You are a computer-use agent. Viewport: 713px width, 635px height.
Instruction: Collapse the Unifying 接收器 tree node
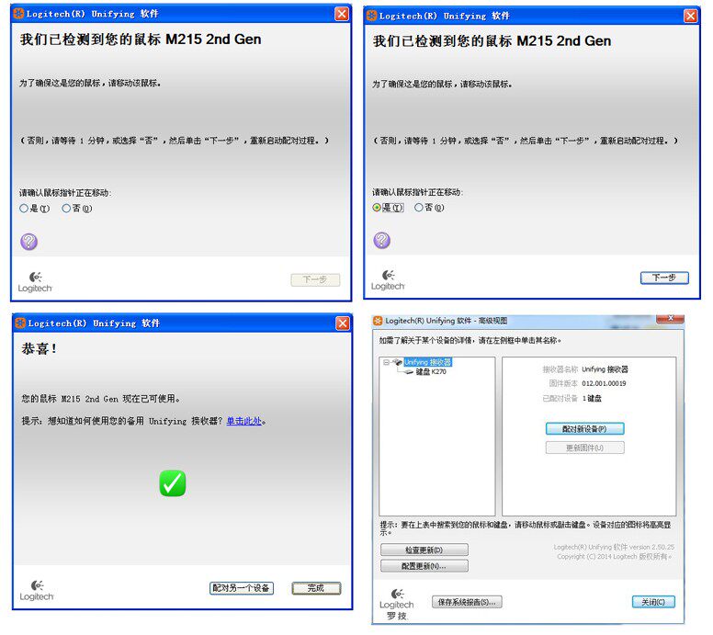click(386, 362)
